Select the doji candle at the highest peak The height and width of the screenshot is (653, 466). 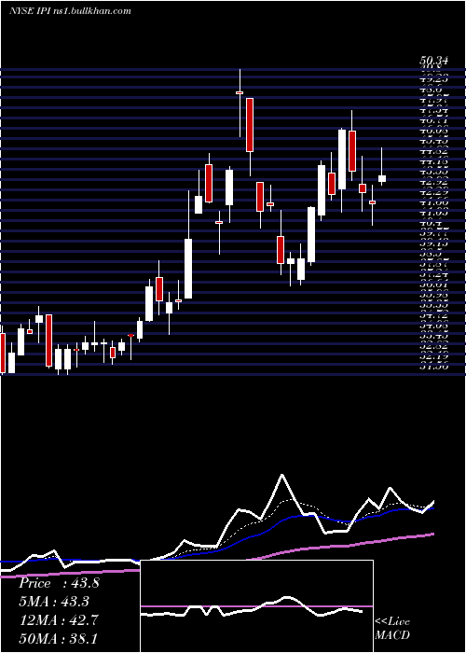(x=240, y=92)
